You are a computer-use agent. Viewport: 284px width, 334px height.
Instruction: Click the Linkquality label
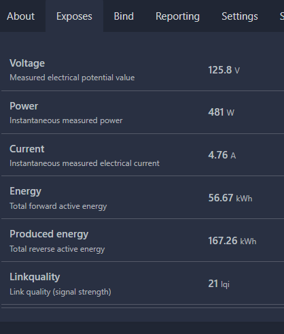[x=35, y=277]
